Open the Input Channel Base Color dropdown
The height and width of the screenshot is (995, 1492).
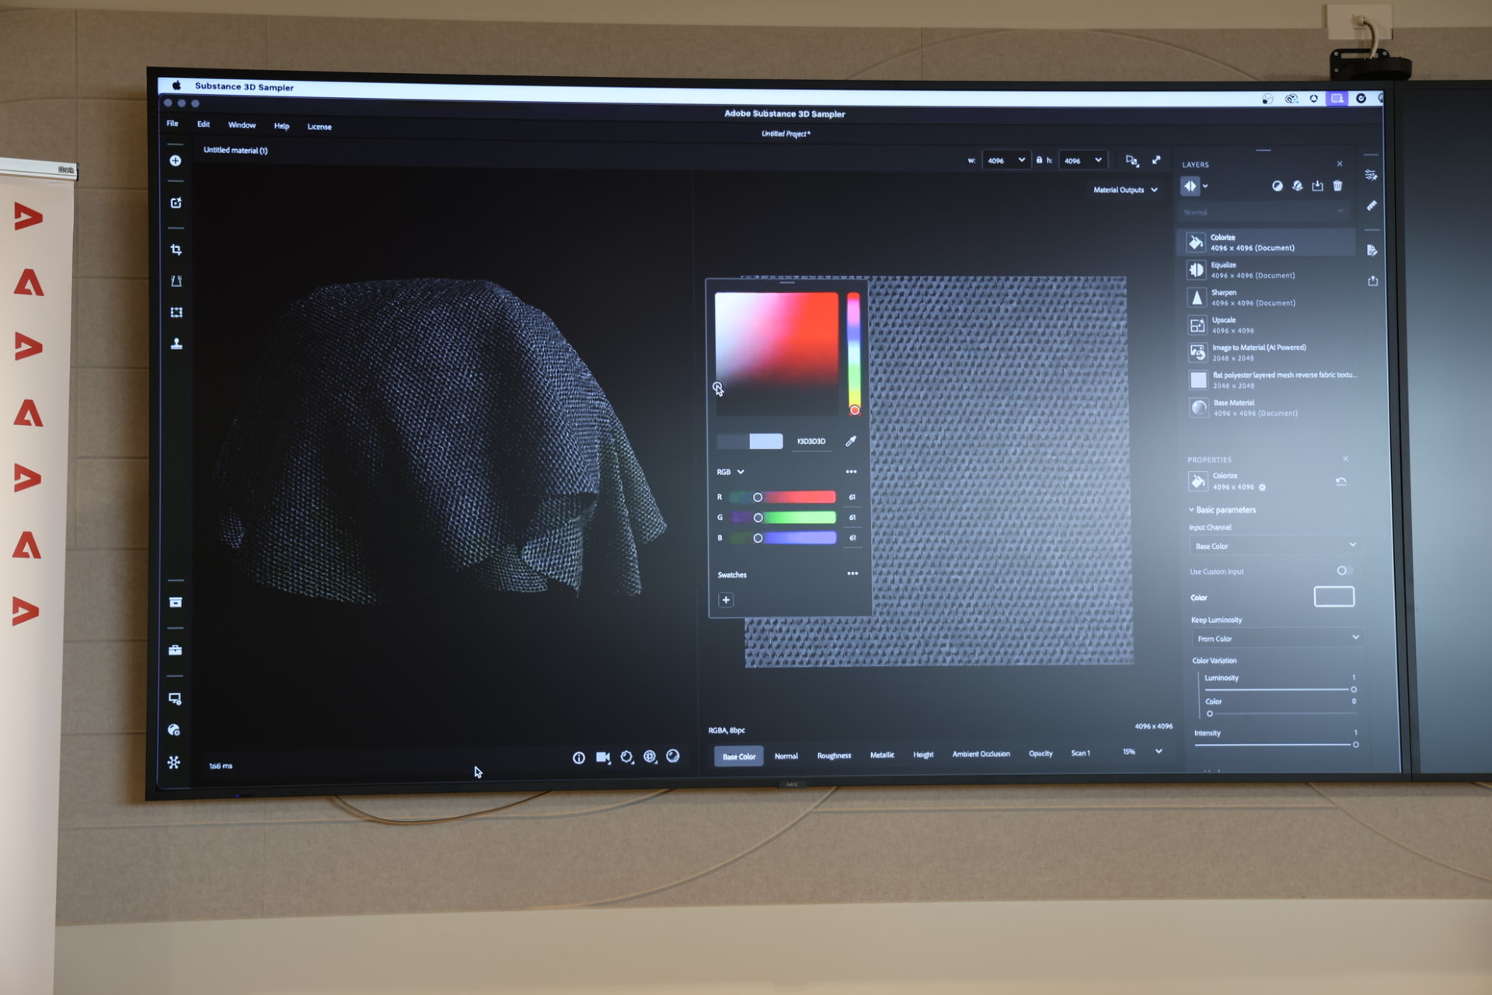(x=1274, y=546)
